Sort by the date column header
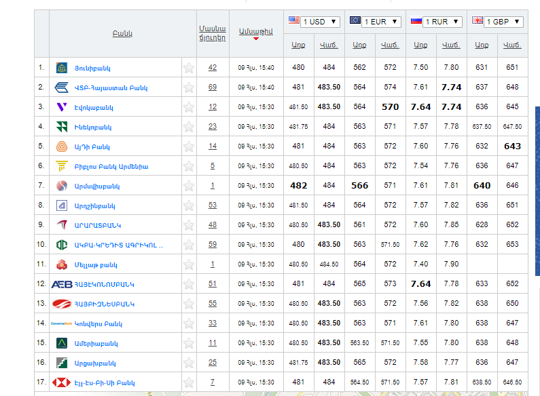The height and width of the screenshot is (396, 540). coord(256,32)
